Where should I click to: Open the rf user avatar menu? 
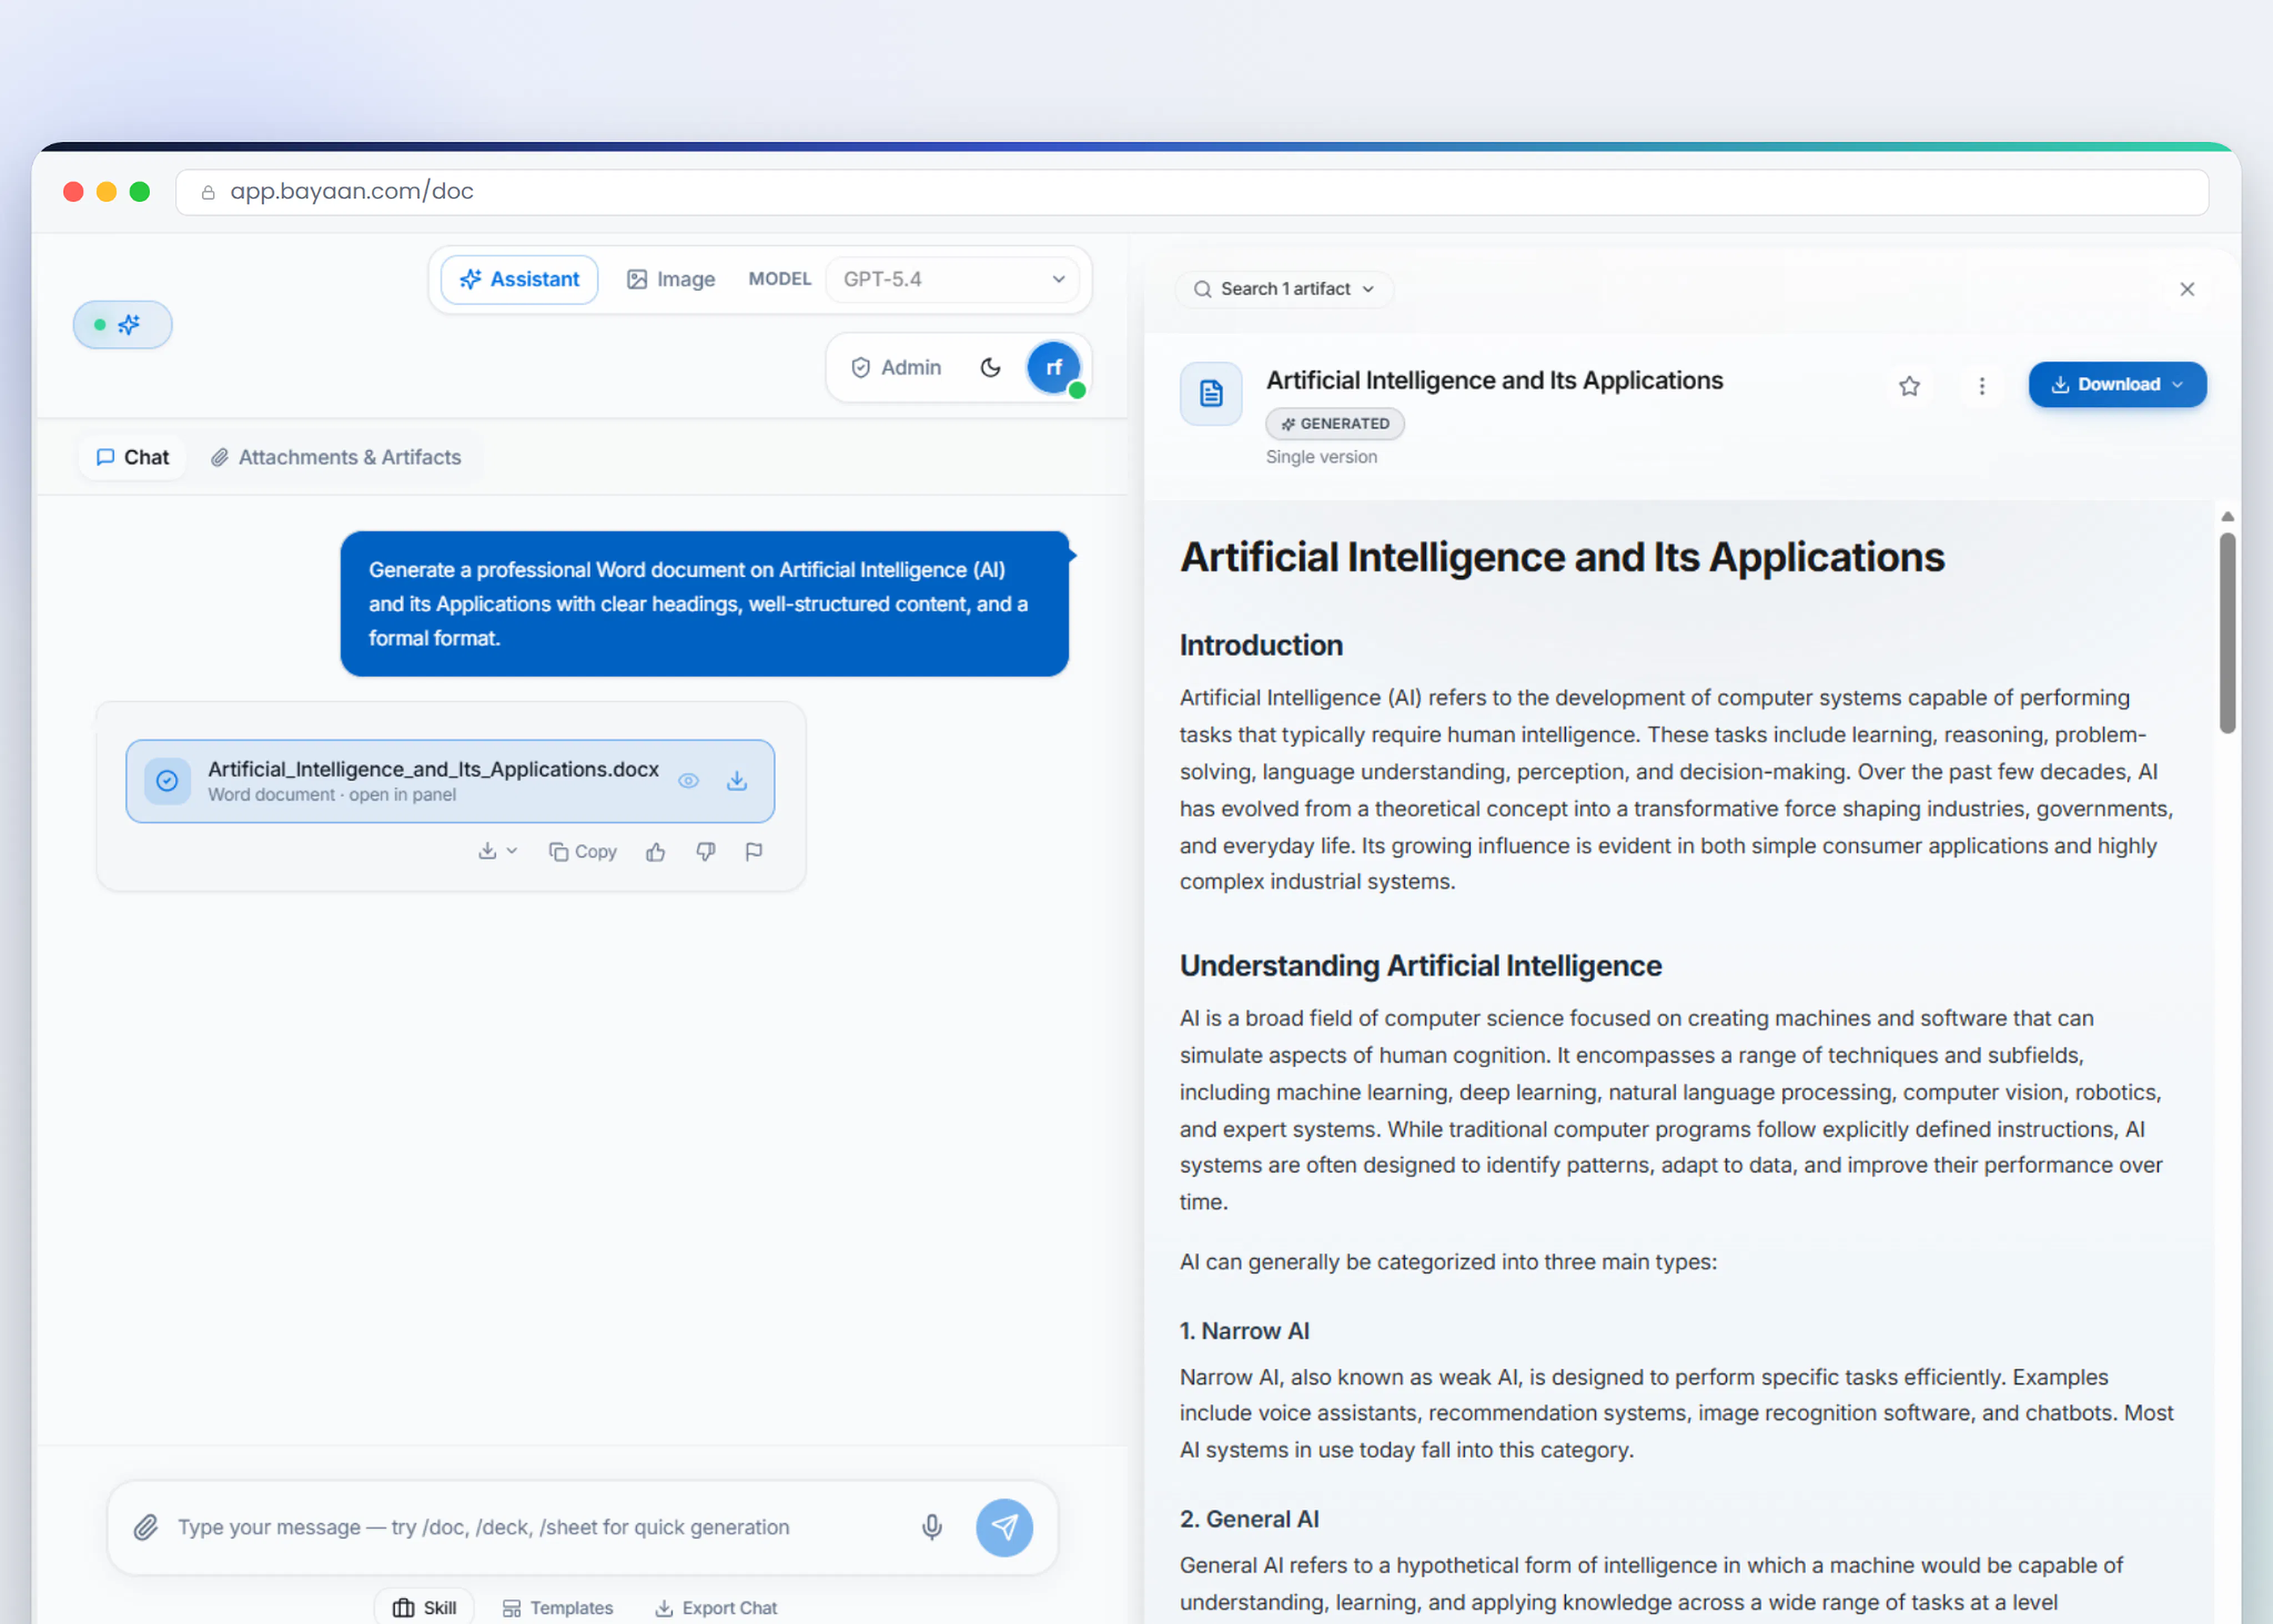coord(1053,367)
